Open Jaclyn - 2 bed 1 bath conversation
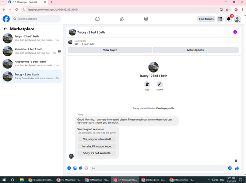Screen dimensions: 246x183 pyautogui.click(x=31, y=38)
